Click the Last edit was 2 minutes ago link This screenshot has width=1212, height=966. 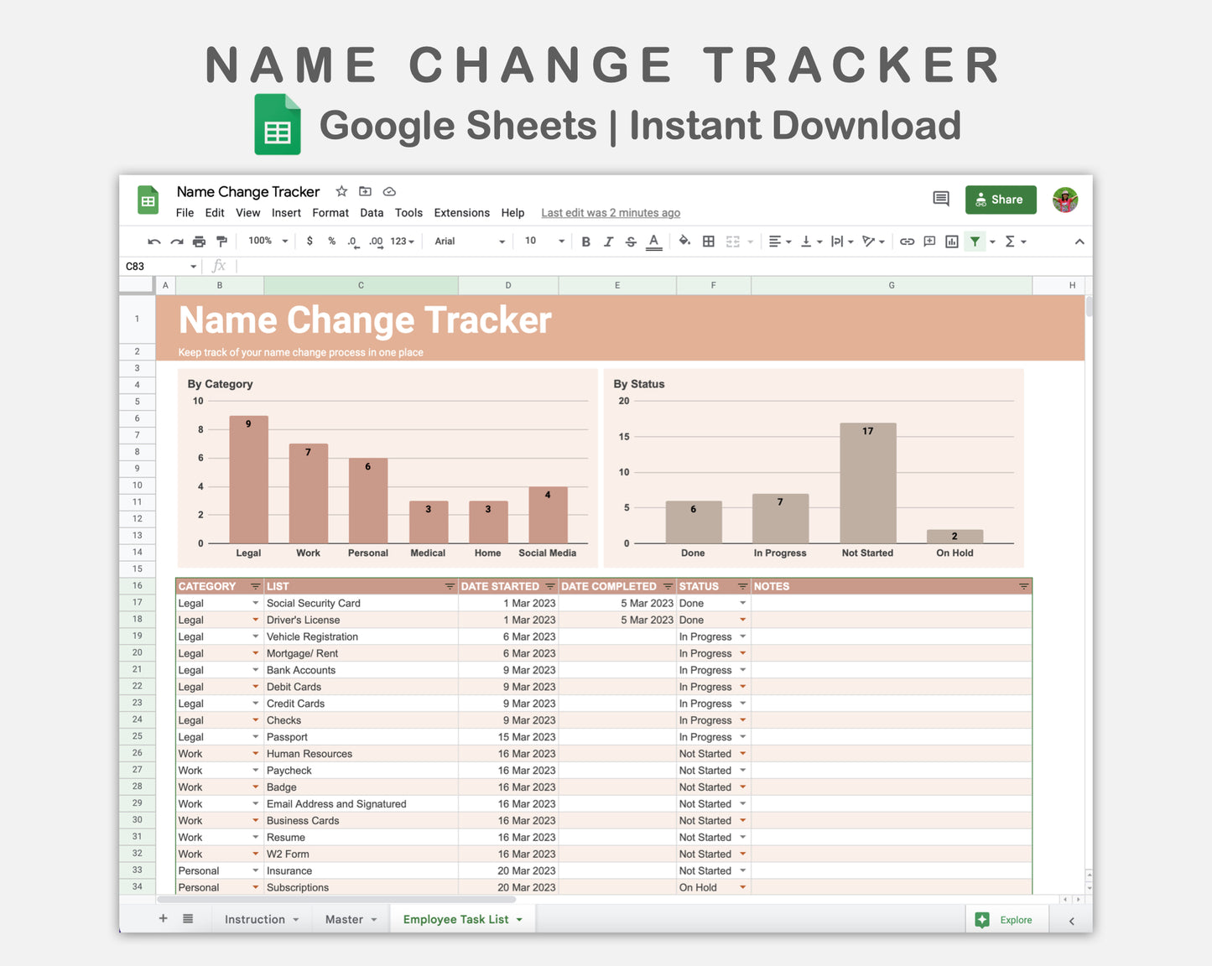pos(610,212)
